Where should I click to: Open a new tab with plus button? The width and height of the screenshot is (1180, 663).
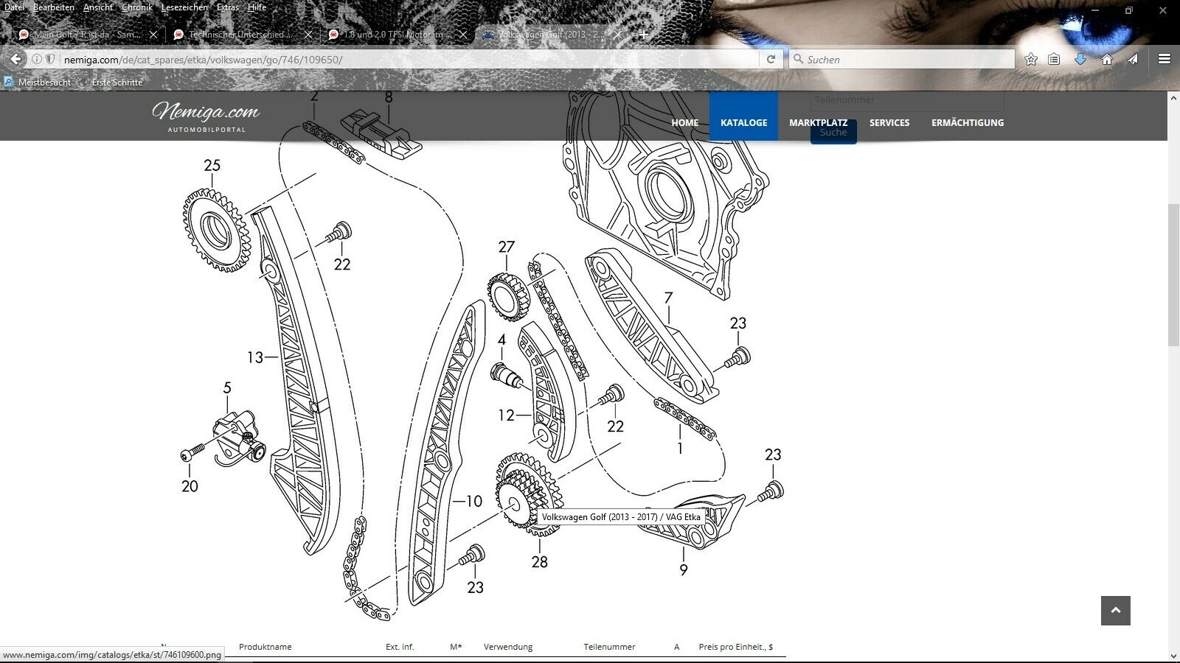coord(643,35)
